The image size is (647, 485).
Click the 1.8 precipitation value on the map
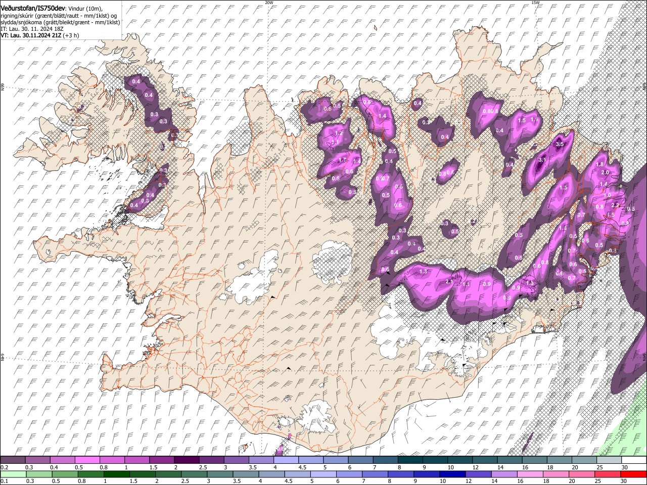pyautogui.click(x=600, y=165)
